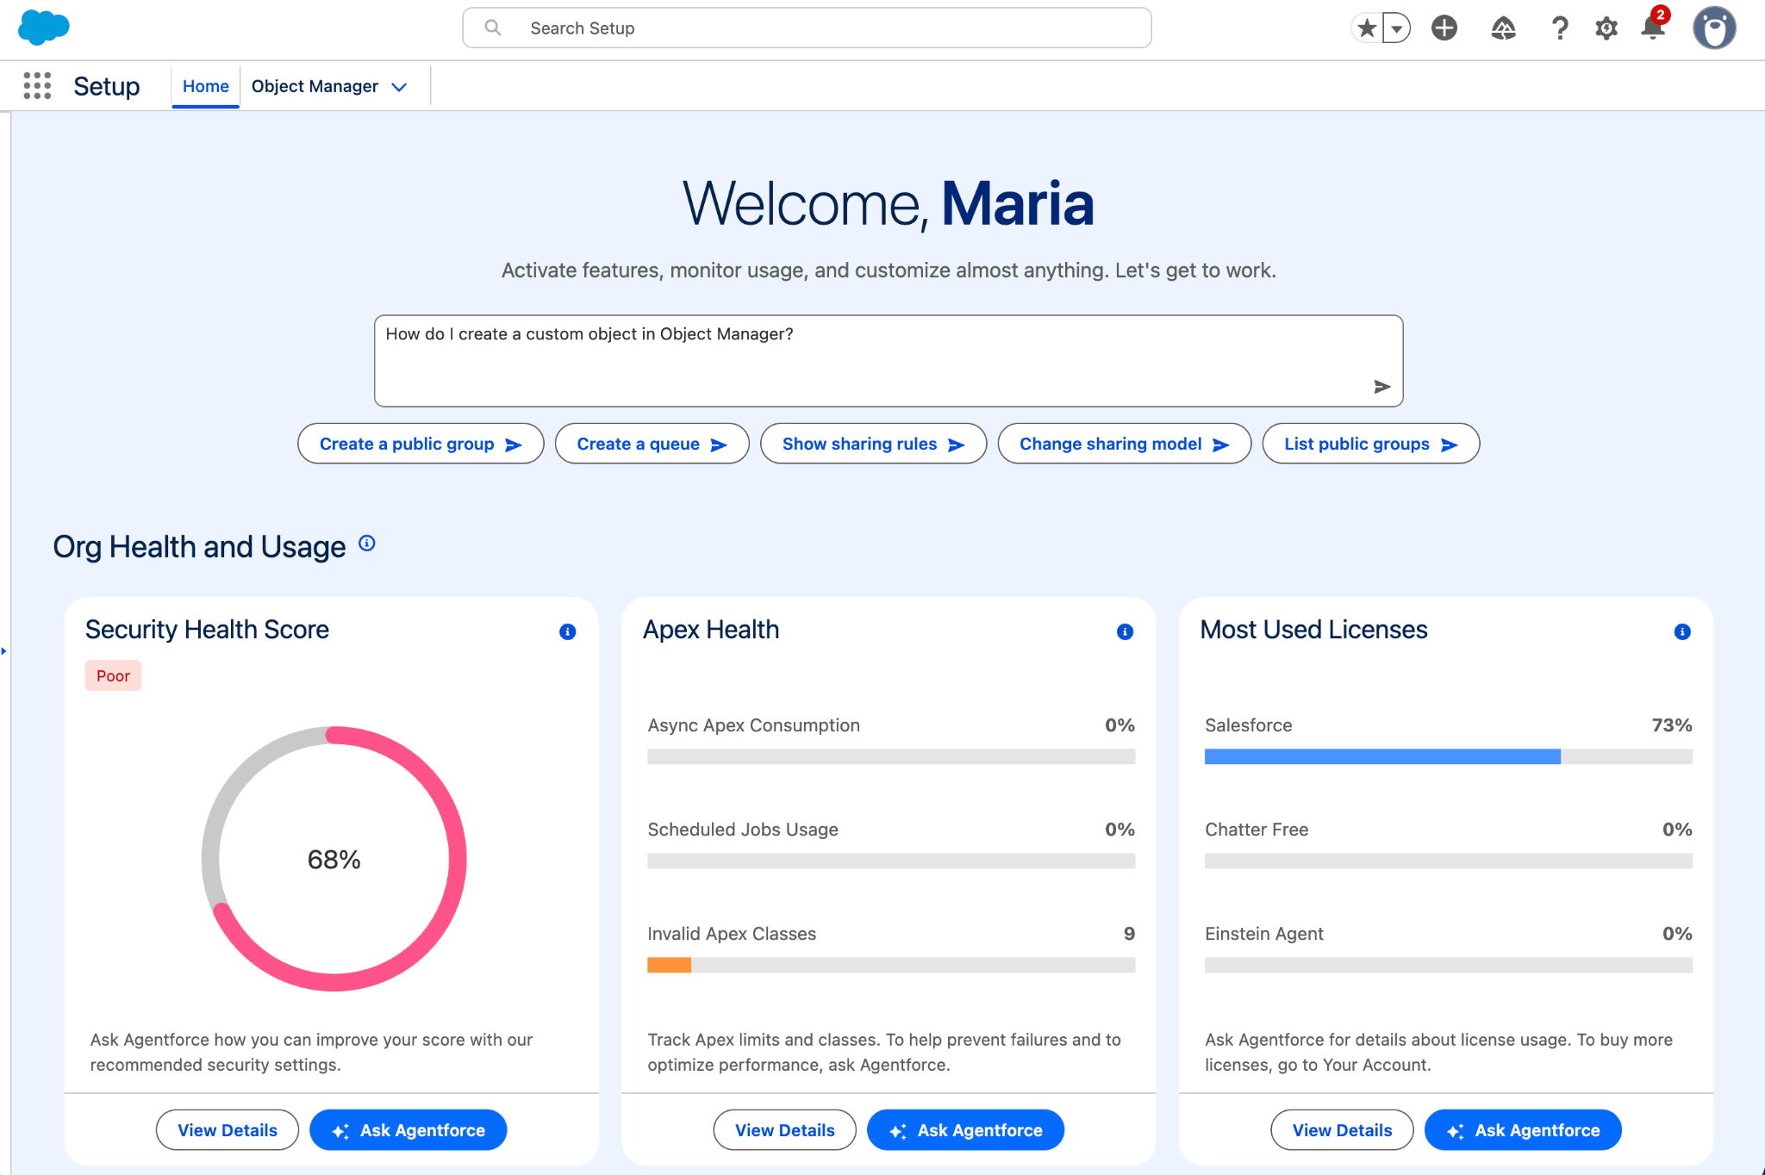Open the Setup gear menu
Image resolution: width=1765 pixels, height=1175 pixels.
[x=1606, y=28]
